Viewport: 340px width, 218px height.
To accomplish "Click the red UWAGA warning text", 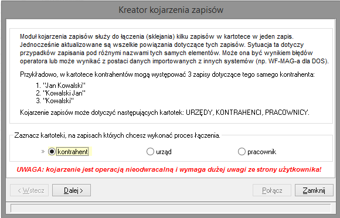I will [x=169, y=169].
